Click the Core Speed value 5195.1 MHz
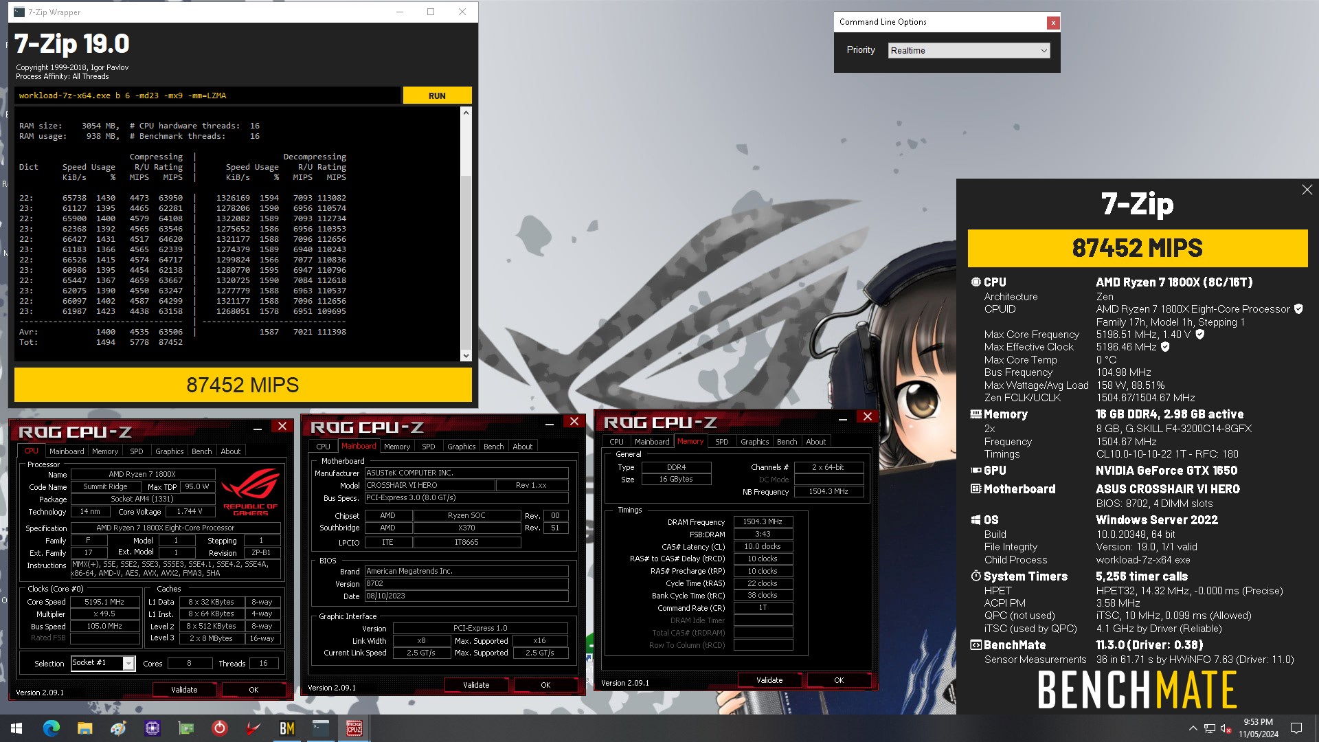 104,602
